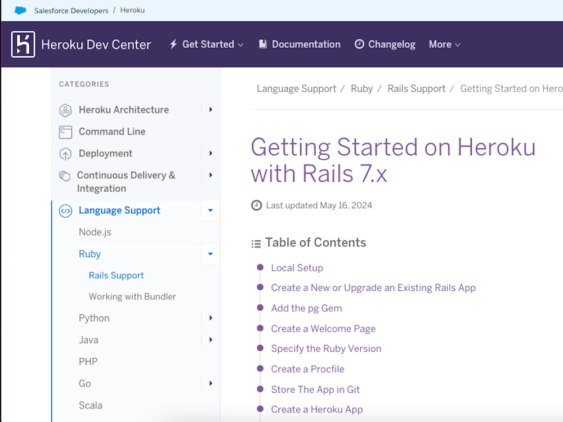Go to Salesforce Developers link
Viewport: 563px width, 422px height.
click(71, 10)
